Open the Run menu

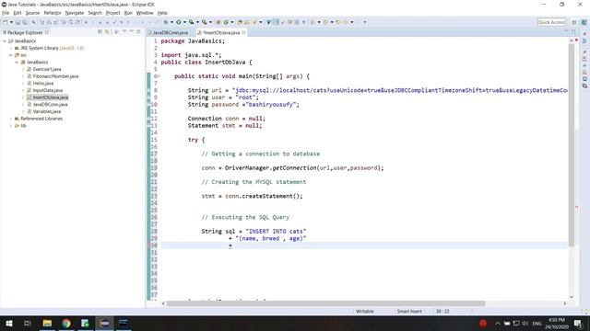point(128,13)
